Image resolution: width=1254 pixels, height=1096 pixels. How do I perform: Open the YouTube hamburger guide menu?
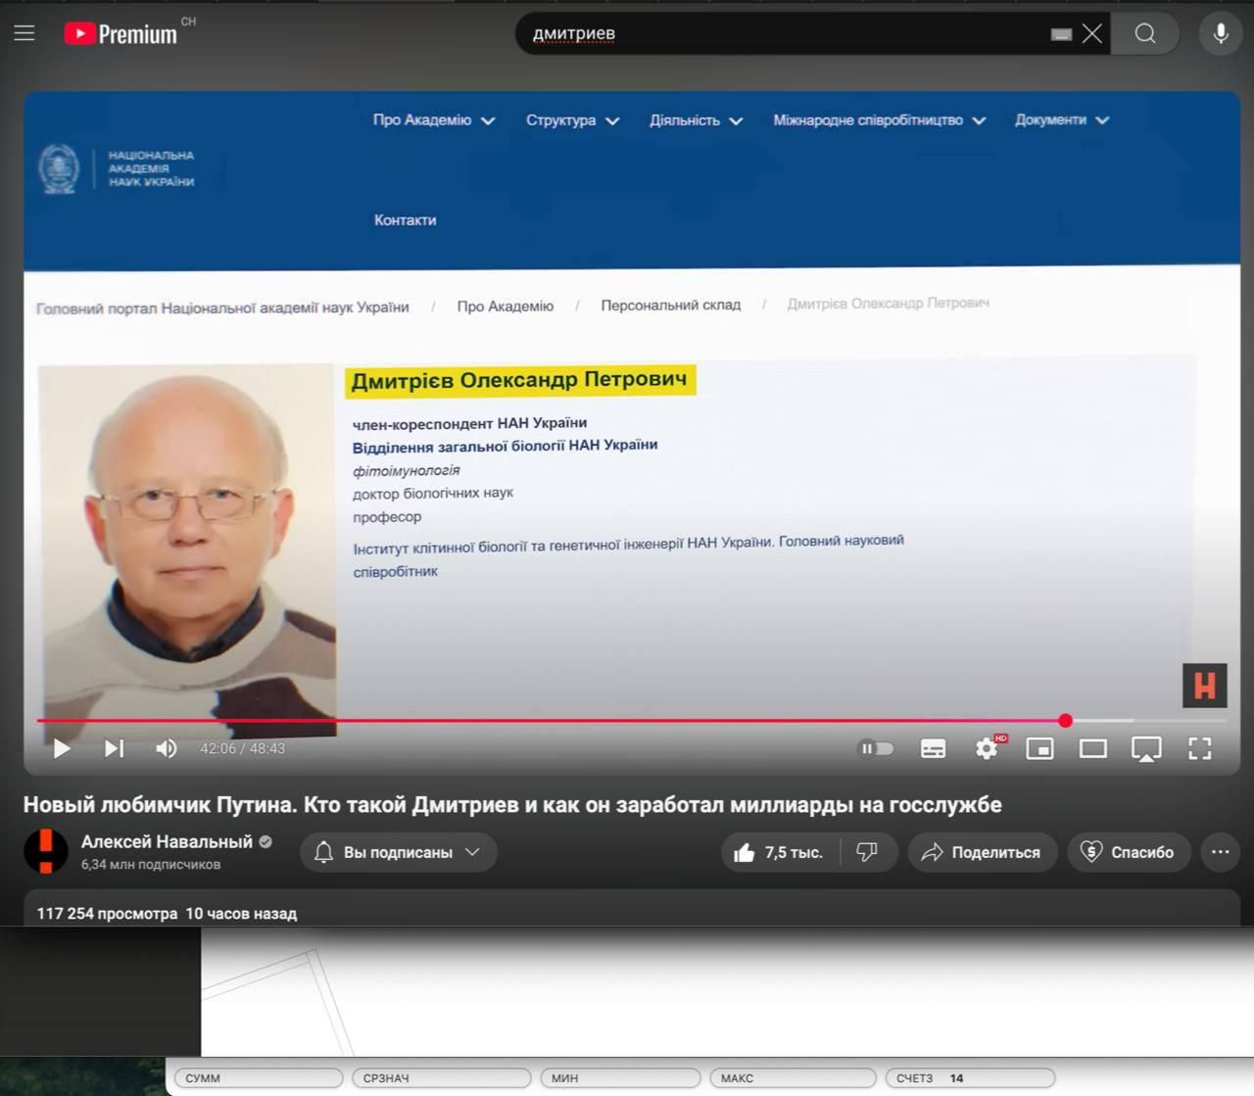(x=24, y=33)
